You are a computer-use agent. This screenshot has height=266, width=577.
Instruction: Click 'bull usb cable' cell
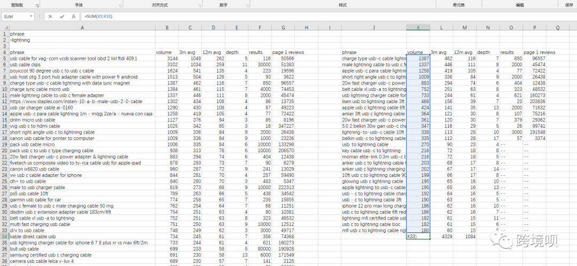82,249
